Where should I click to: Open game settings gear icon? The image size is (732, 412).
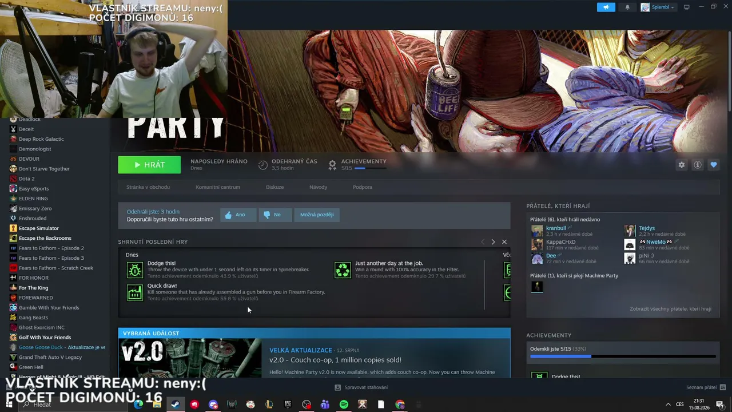coord(681,165)
